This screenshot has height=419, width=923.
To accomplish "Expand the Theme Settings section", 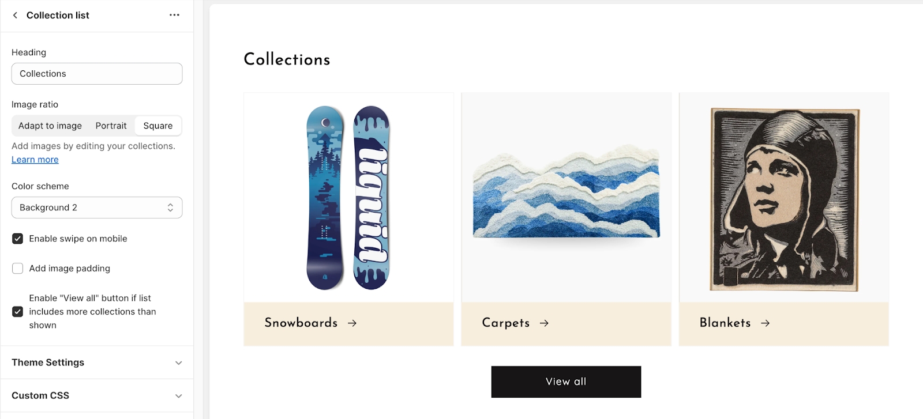I will 97,363.
